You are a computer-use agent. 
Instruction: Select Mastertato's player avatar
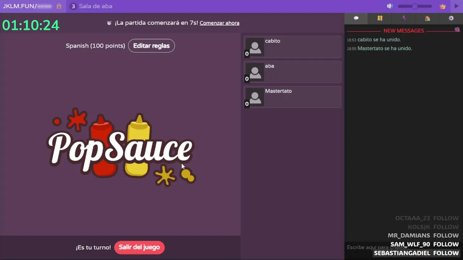255,97
